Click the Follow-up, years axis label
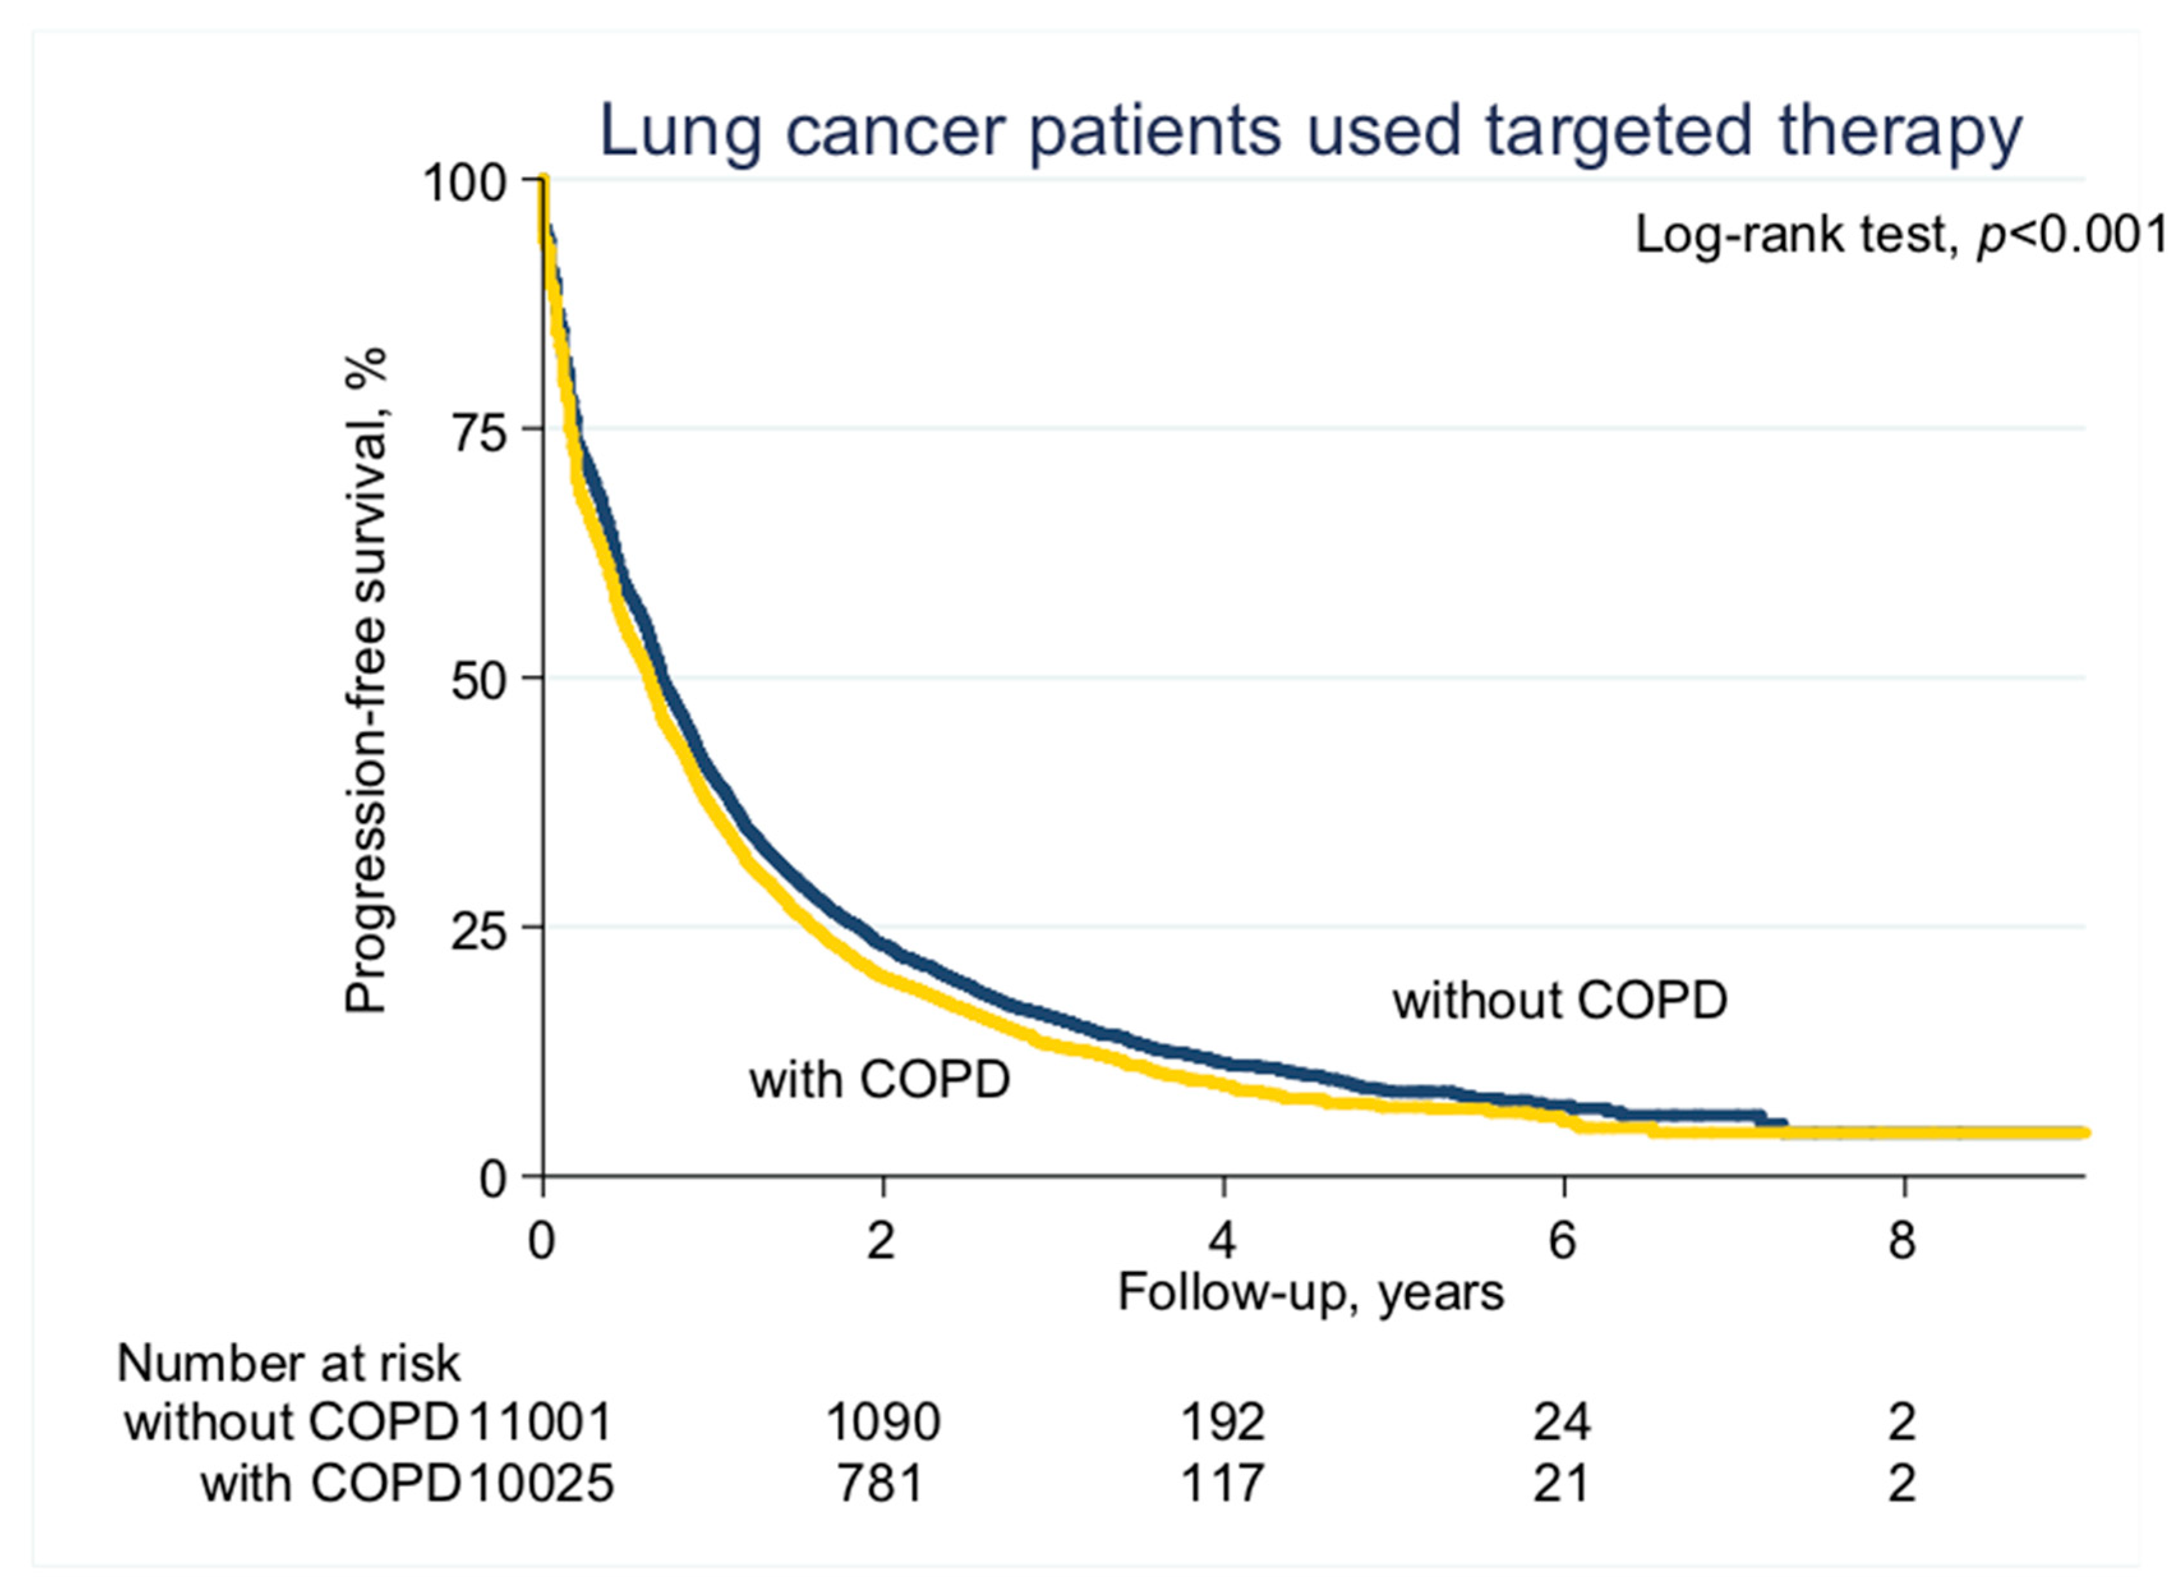Screen dimensions: 2176x1586 tap(1310, 1292)
